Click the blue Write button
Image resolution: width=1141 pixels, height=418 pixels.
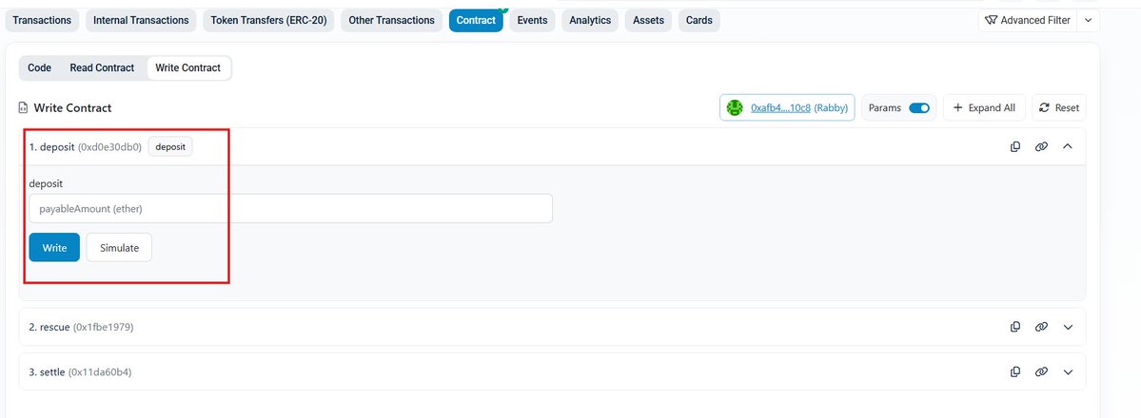click(54, 248)
